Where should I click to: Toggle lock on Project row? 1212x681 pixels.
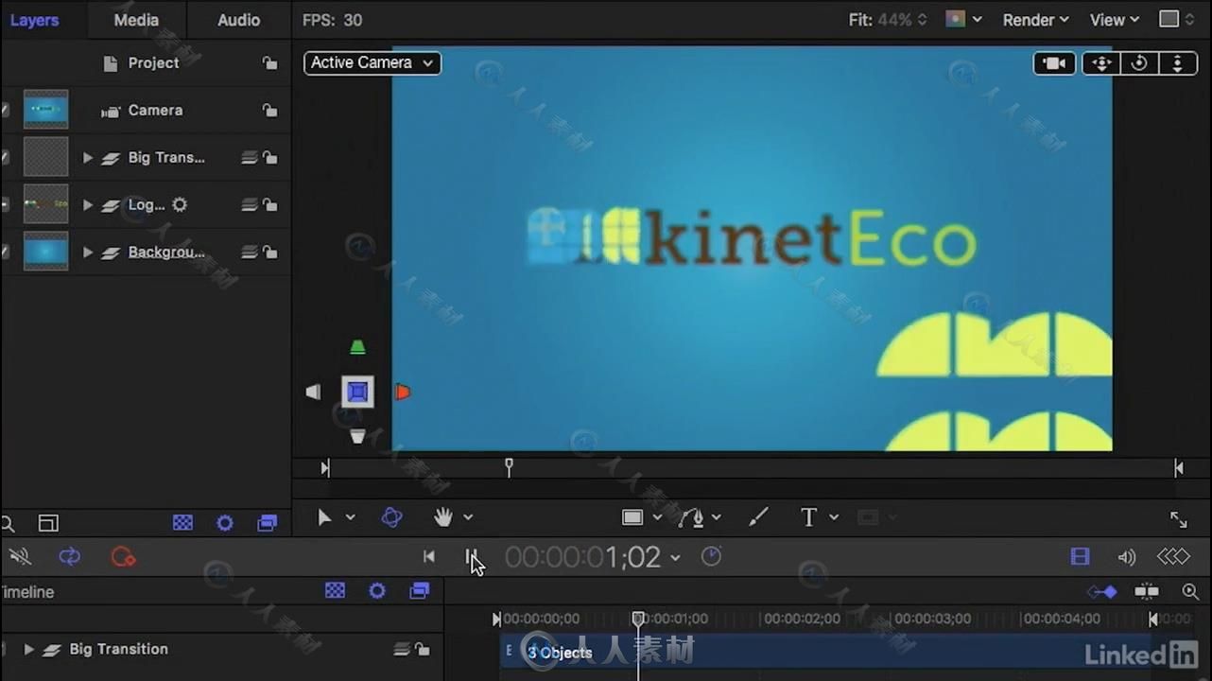[270, 63]
